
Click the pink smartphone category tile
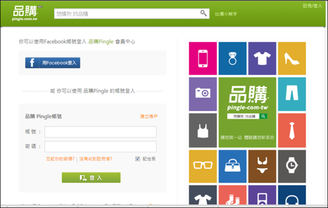point(203,59)
